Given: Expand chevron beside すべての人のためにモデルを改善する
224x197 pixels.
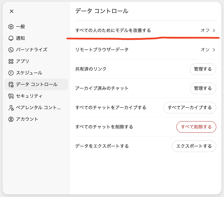Looking at the screenshot, I should (x=214, y=31).
